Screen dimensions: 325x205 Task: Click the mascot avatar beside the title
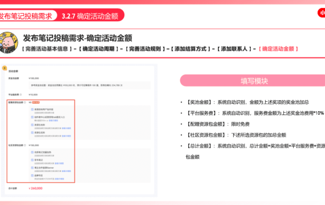point(9,43)
